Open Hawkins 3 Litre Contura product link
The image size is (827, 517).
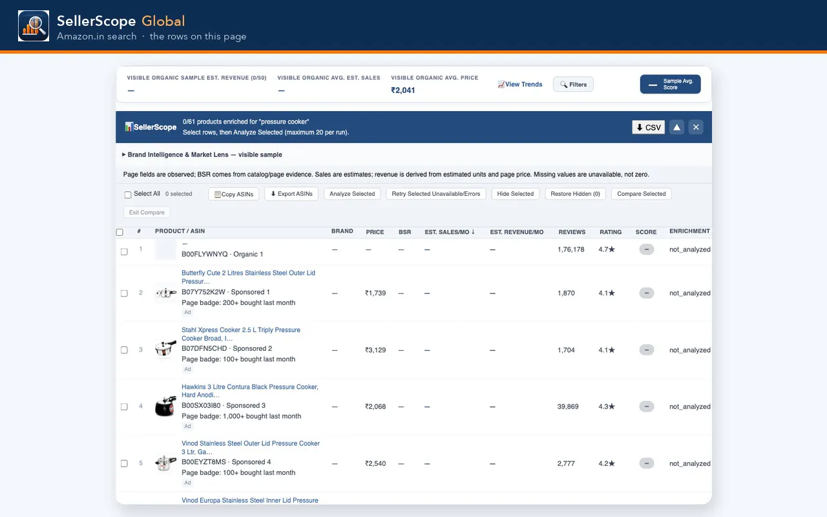(250, 391)
